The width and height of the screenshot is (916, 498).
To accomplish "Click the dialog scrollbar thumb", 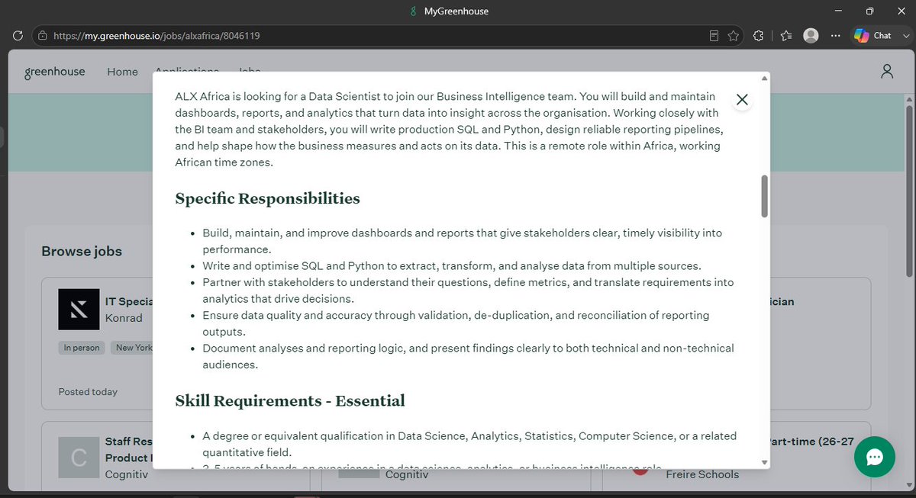I will pos(764,197).
